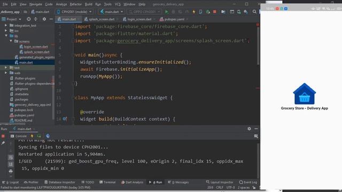The height and width of the screenshot is (192, 342).
Task: Click the grocery store basket logo in the device preview
Action: (304, 94)
